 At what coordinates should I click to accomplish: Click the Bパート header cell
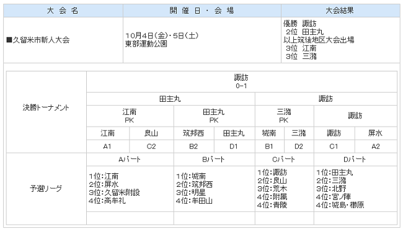(x=214, y=160)
